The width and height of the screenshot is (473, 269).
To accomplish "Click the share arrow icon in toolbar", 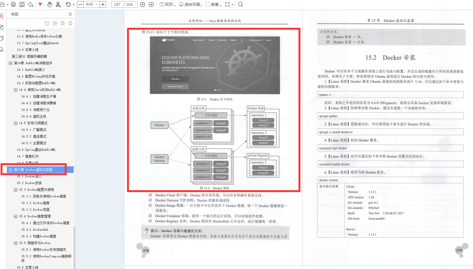I will click(31, 4).
